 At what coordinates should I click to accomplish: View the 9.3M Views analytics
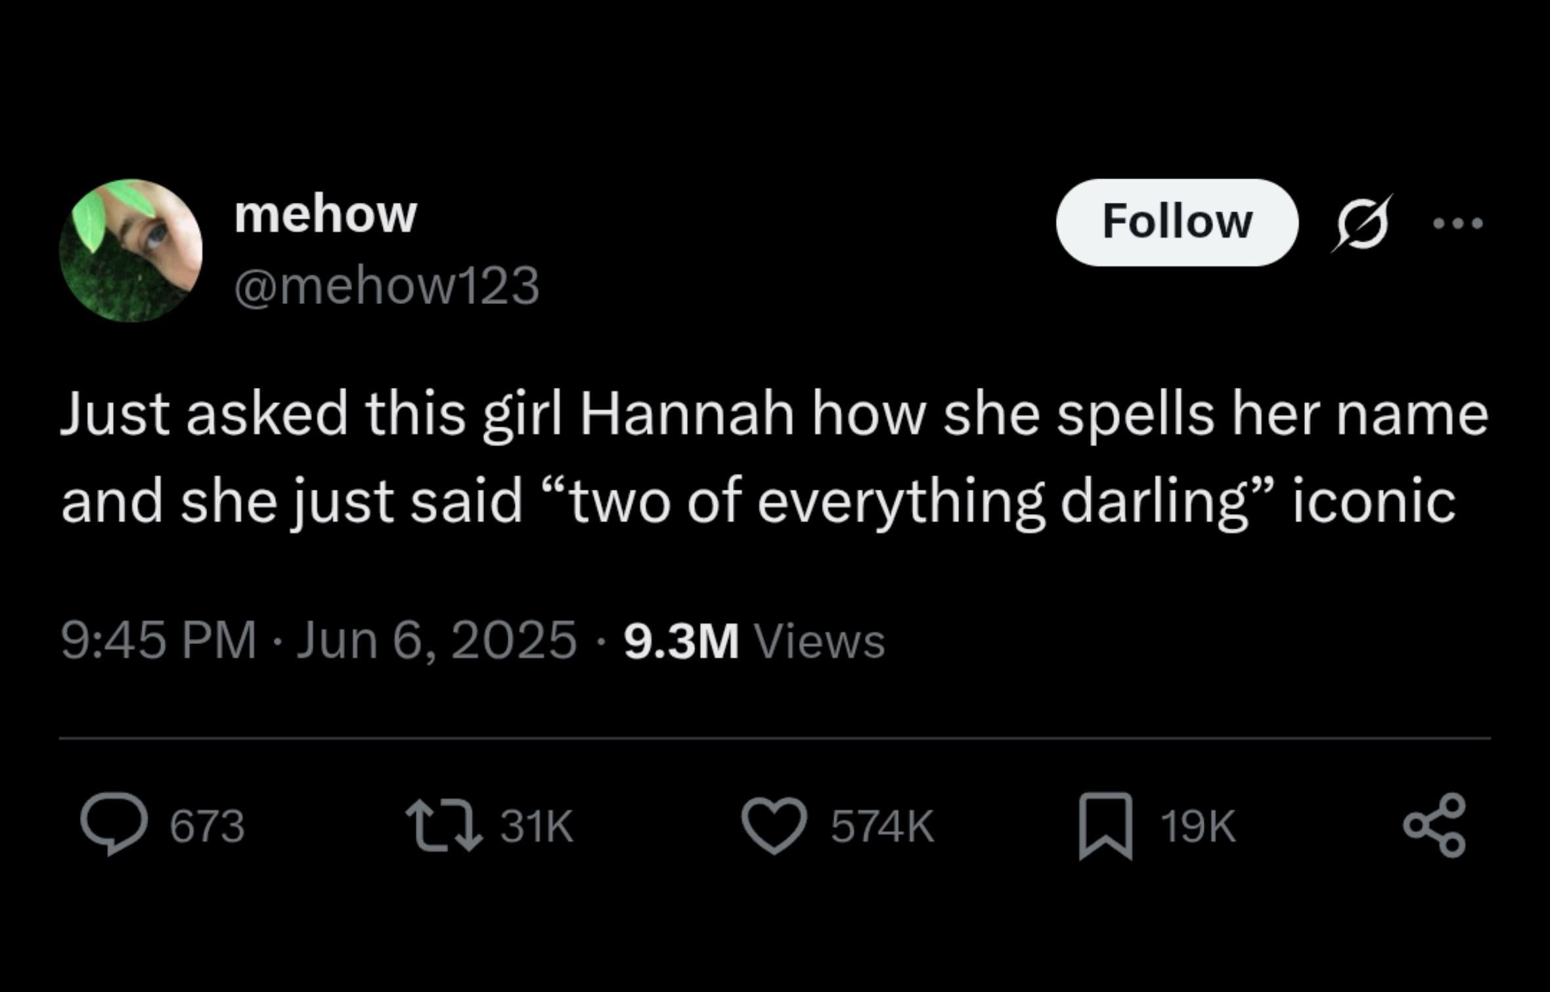coord(754,640)
